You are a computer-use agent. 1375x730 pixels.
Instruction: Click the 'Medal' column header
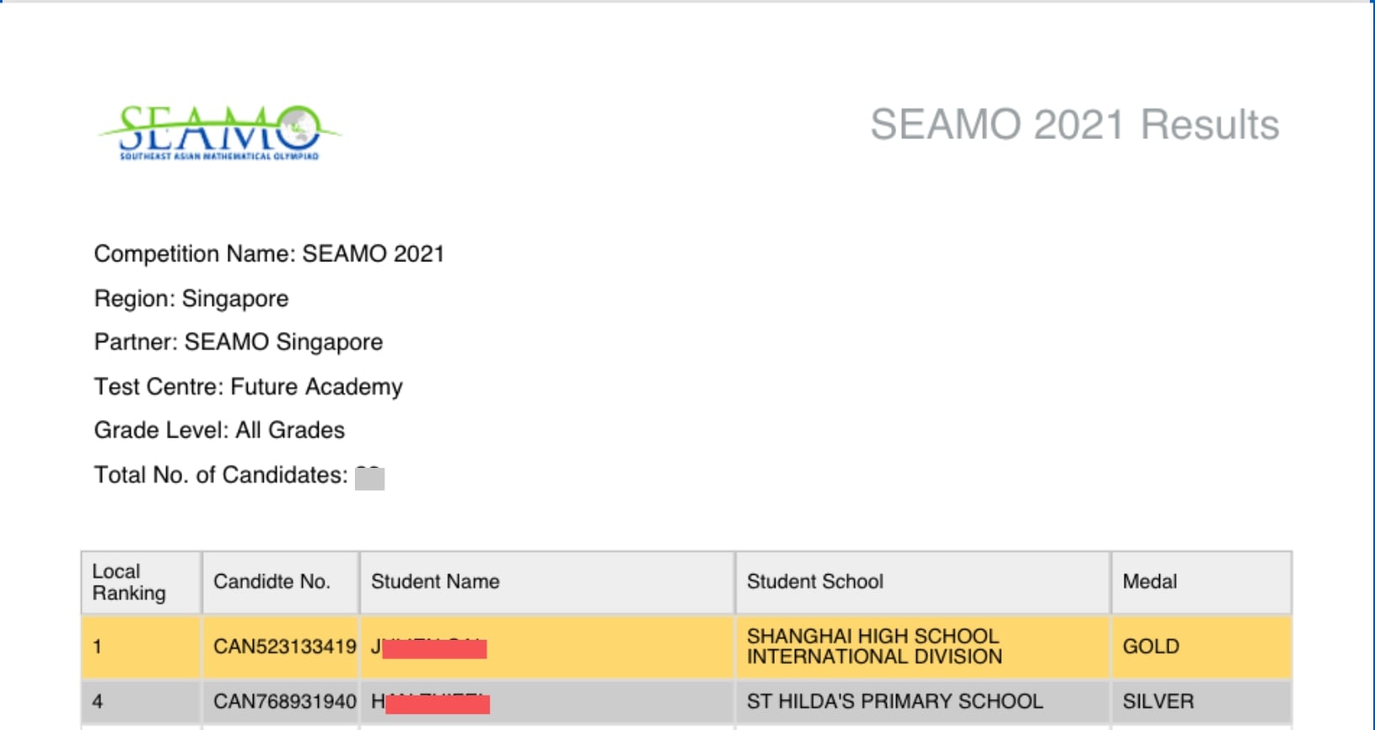click(x=1201, y=582)
